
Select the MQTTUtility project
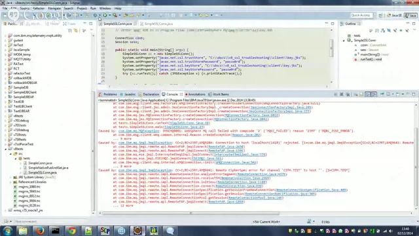coord(22,59)
